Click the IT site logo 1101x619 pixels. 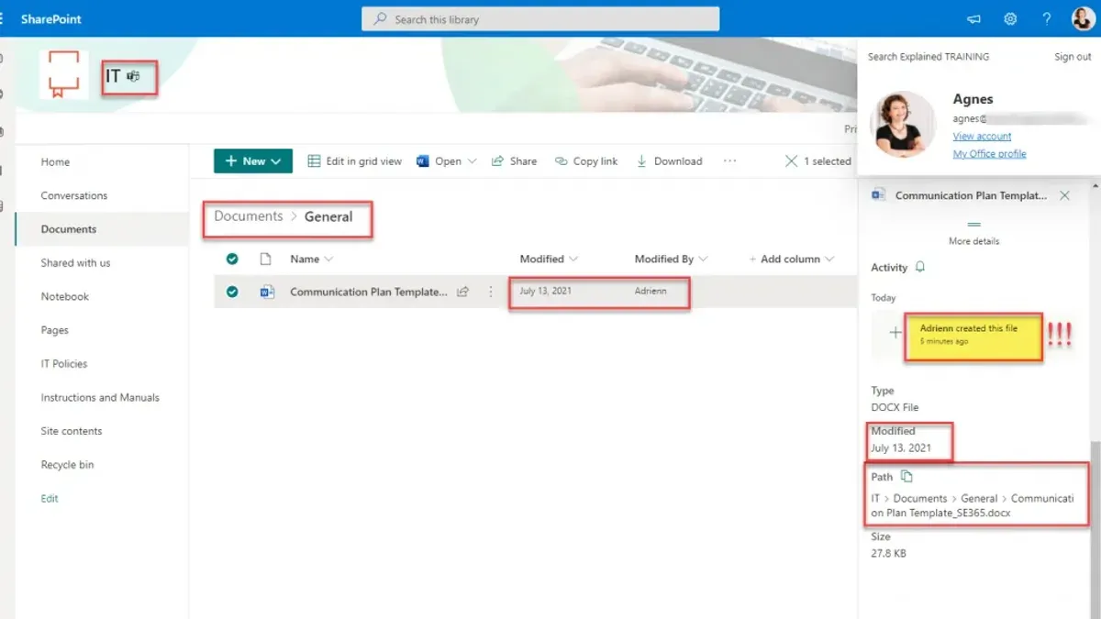(x=64, y=75)
